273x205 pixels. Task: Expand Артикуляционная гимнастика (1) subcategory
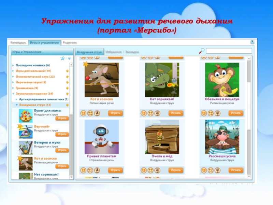click(16, 99)
